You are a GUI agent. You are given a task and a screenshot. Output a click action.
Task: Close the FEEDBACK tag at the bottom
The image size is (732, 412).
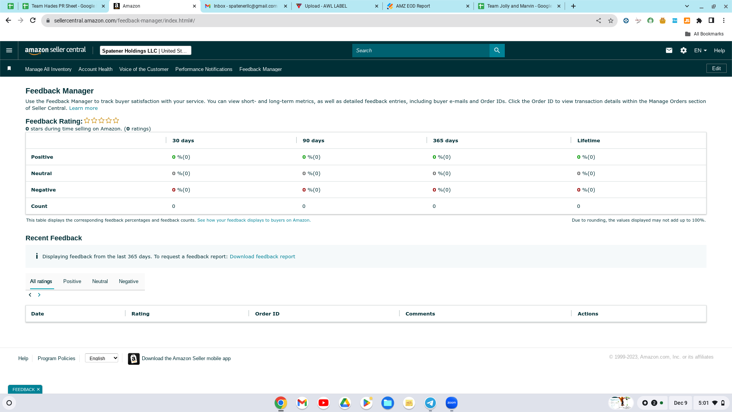[x=38, y=389]
